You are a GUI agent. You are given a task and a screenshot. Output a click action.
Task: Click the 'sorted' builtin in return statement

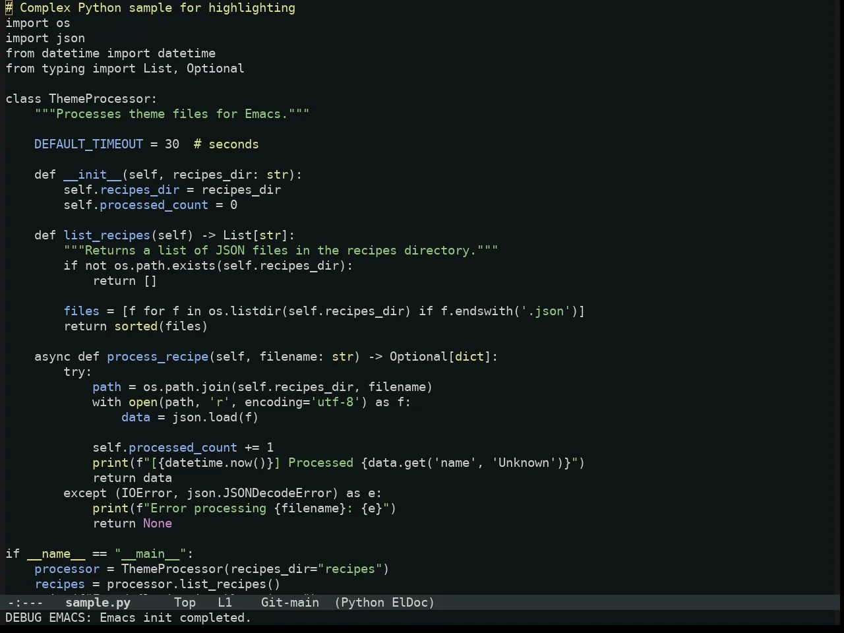pos(136,326)
